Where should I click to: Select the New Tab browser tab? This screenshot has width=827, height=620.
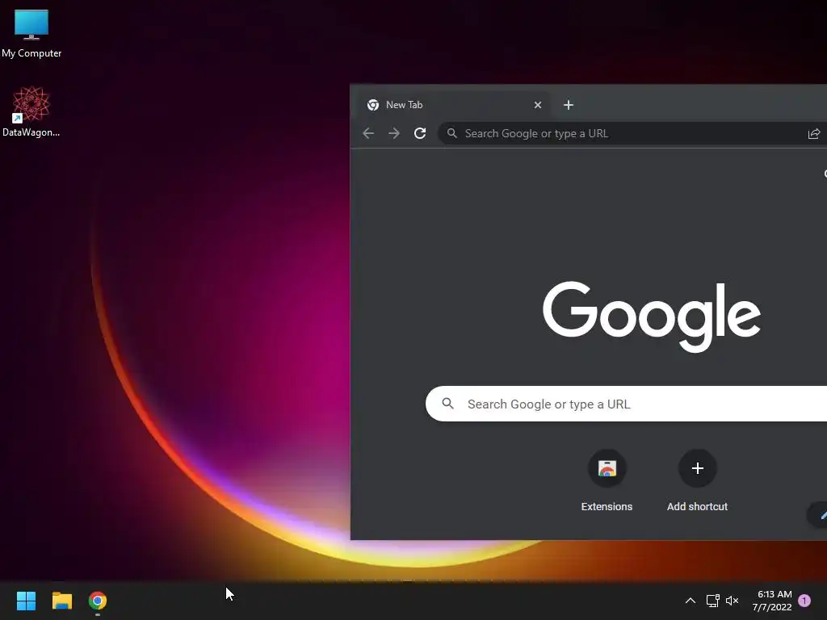[x=452, y=105]
